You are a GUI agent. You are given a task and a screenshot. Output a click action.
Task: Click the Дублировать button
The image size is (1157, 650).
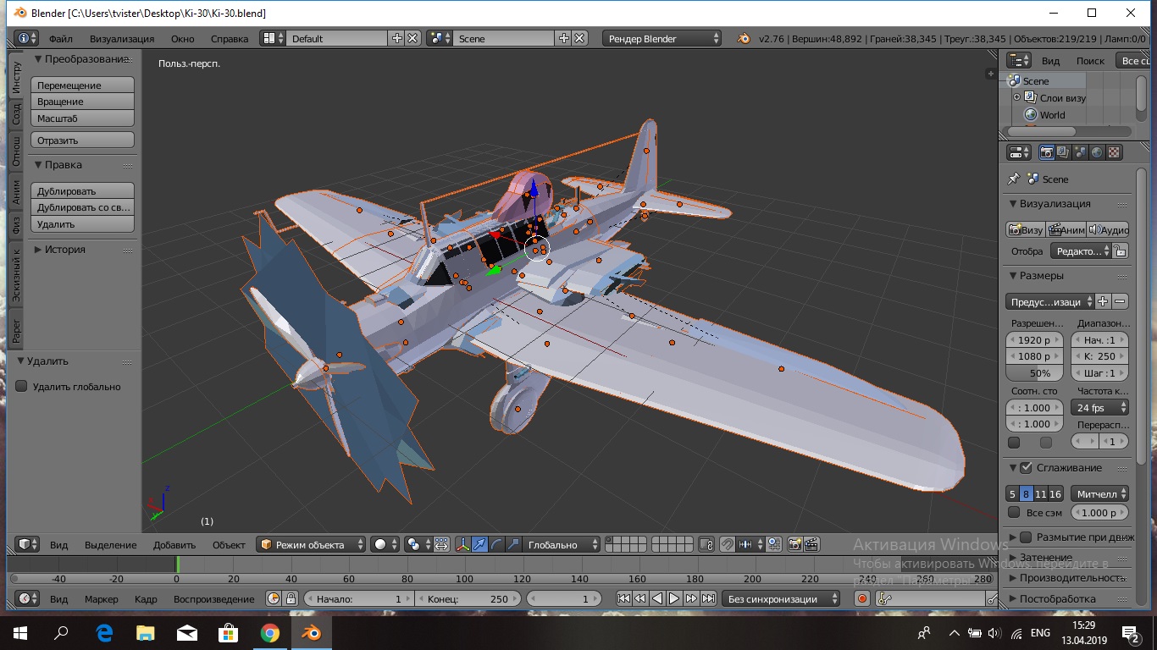coord(82,191)
